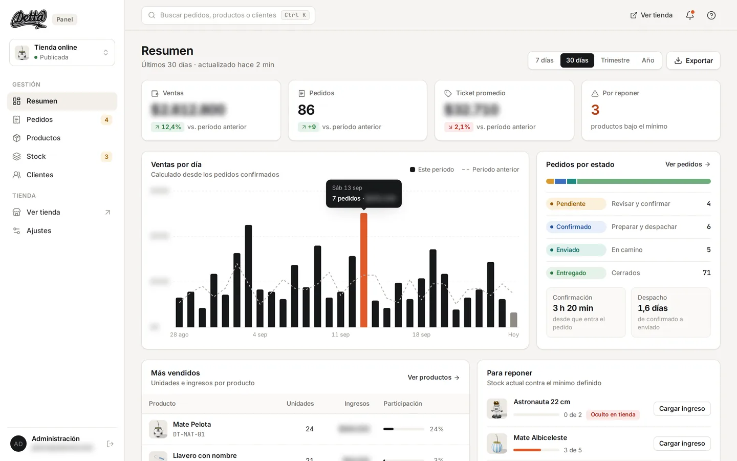Click the Productos box icon in sidebar
737x461 pixels.
[17, 138]
